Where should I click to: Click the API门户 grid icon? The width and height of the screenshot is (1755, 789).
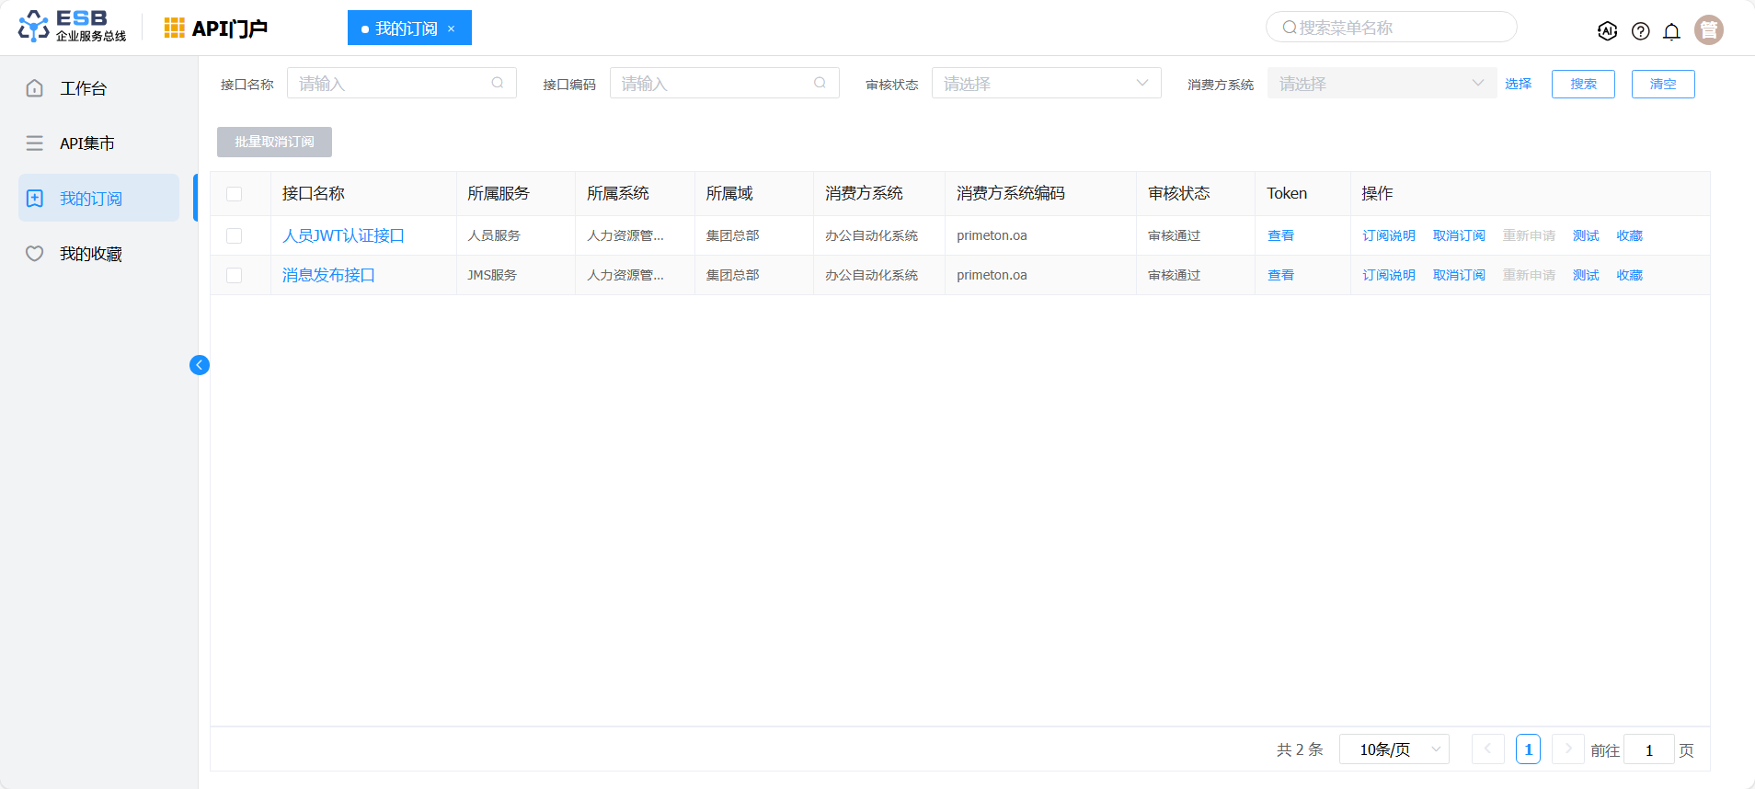174,29
